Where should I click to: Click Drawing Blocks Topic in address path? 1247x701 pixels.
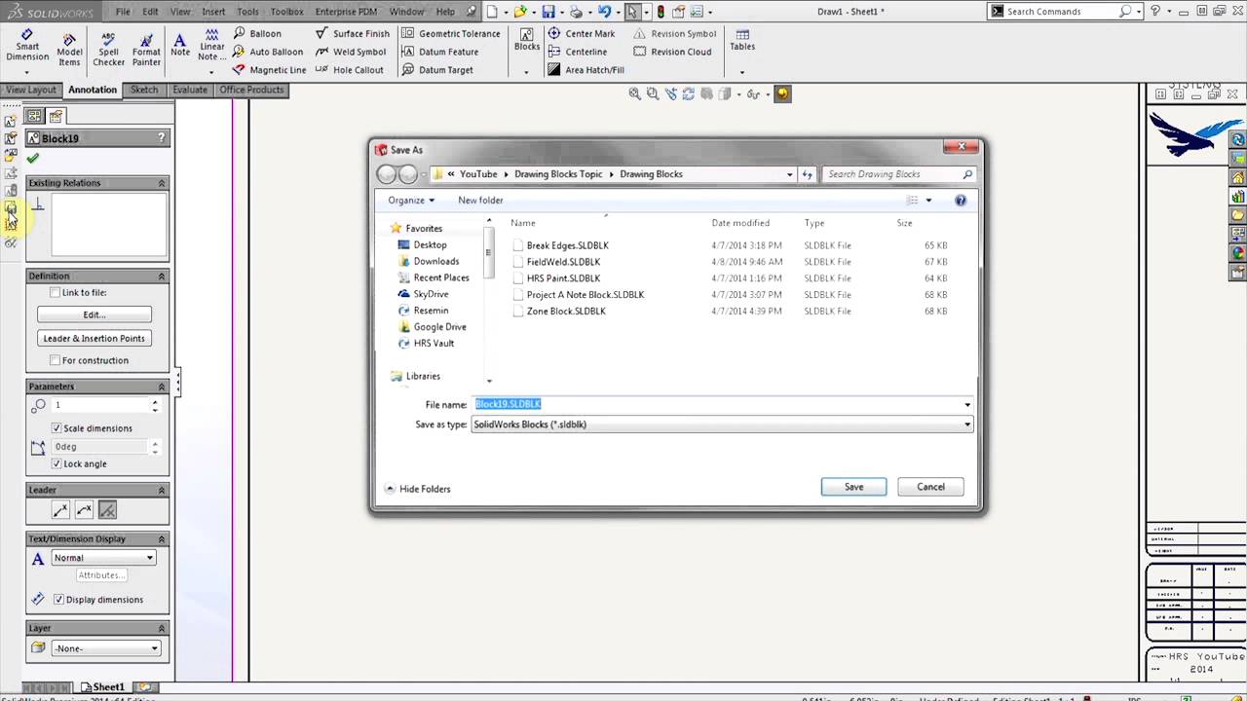(x=558, y=174)
